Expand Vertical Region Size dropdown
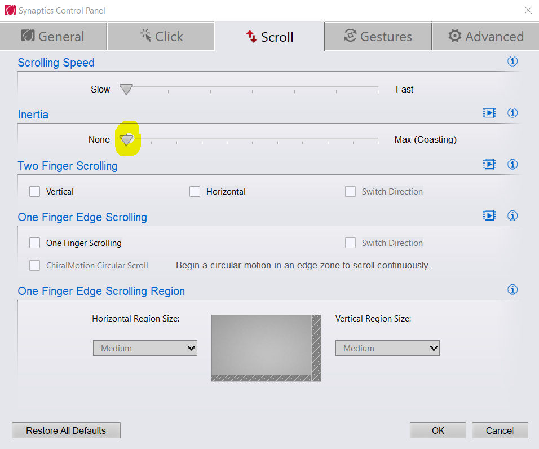The image size is (539, 449). (x=387, y=348)
